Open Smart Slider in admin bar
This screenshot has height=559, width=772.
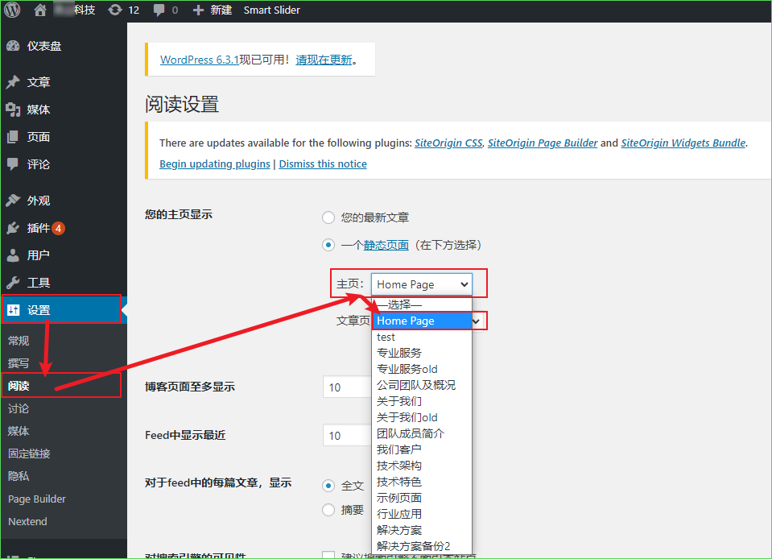pos(272,10)
